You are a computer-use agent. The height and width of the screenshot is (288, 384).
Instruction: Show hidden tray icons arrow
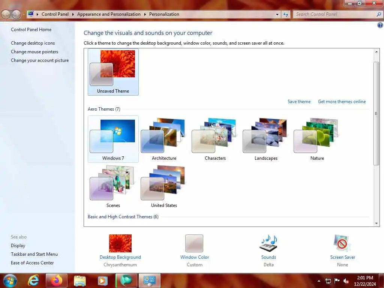319,281
